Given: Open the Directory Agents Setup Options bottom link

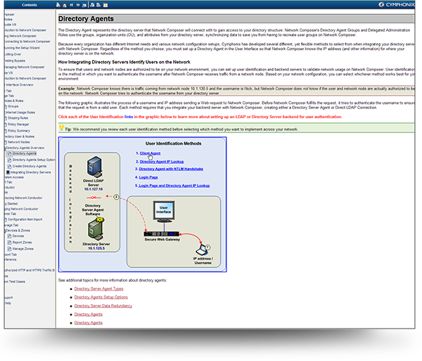Looking at the screenshot, I should click(x=101, y=297).
